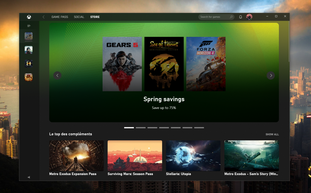Click the Metro Exodus Expansion Pass title
Image resolution: width=311 pixels, height=193 pixels.
click(x=73, y=174)
